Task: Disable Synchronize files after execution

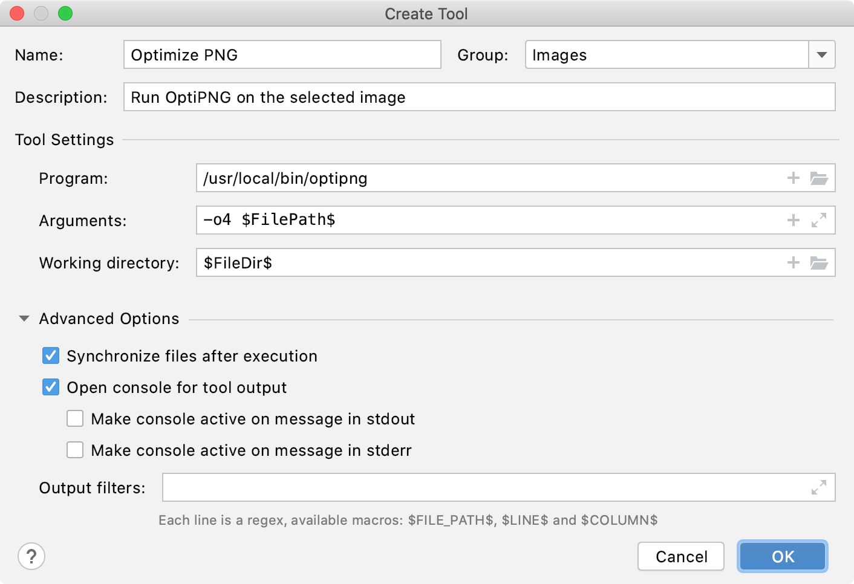Action: [x=50, y=355]
